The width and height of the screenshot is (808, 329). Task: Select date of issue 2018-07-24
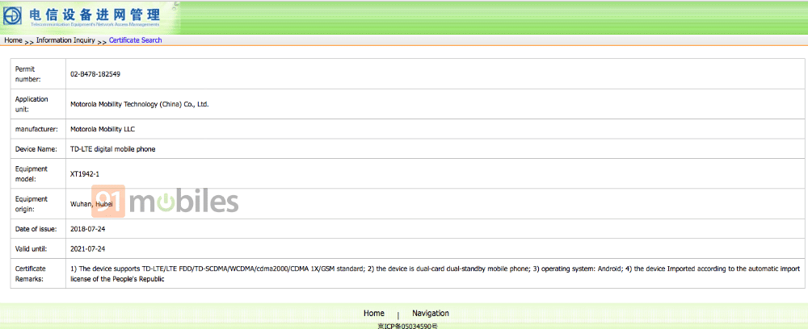87,229
